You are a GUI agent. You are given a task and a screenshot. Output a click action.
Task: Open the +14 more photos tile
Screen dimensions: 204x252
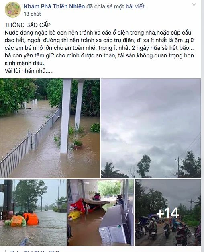click(x=167, y=213)
